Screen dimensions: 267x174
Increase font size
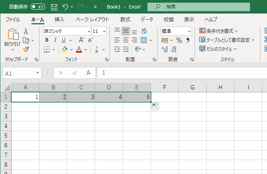(x=82, y=40)
